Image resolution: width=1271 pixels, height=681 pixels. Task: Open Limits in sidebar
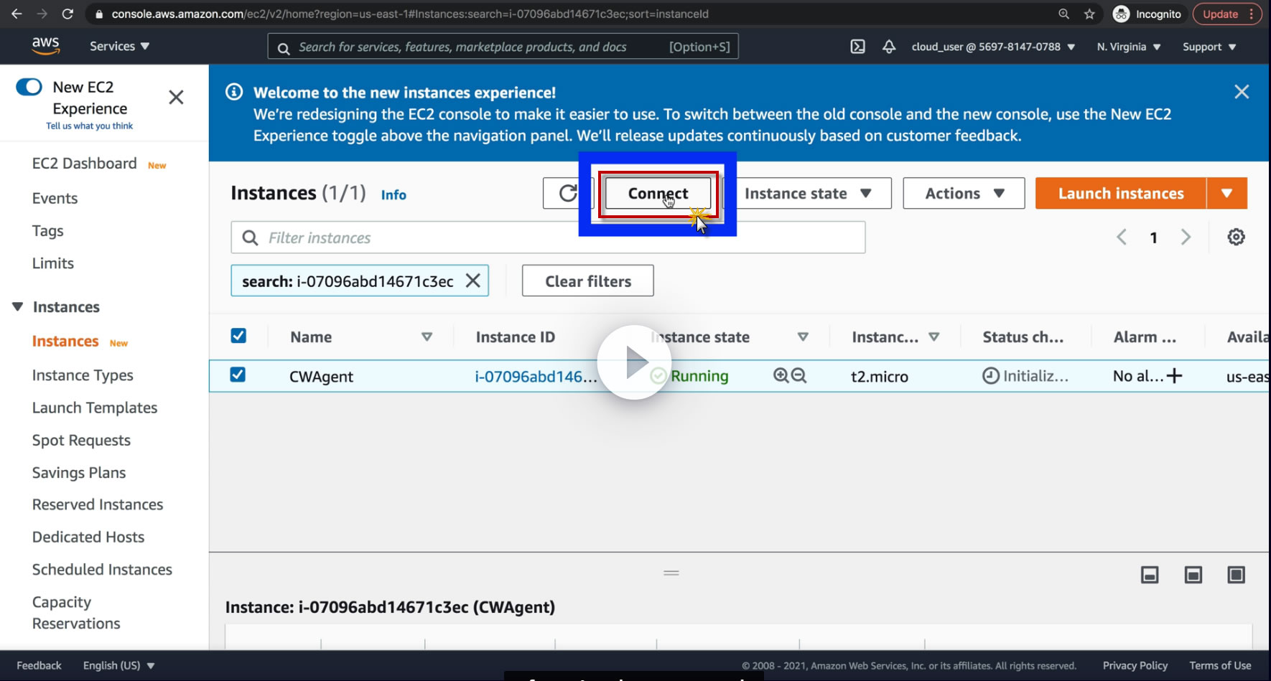coord(53,263)
